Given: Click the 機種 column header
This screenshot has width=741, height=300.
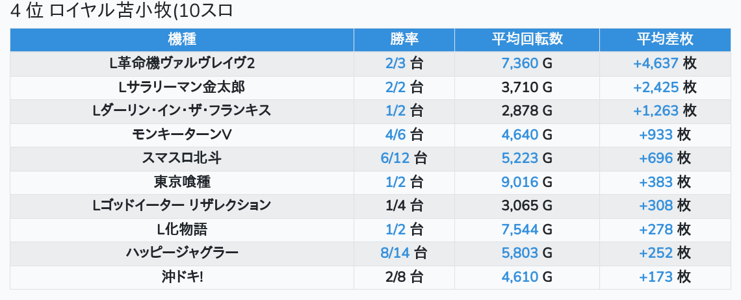Looking at the screenshot, I should click(182, 40).
